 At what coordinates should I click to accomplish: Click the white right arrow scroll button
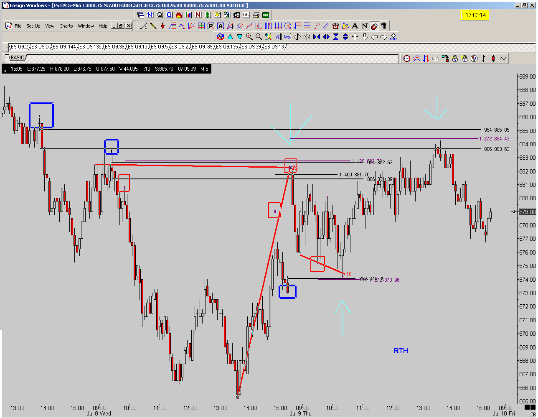pos(383,37)
